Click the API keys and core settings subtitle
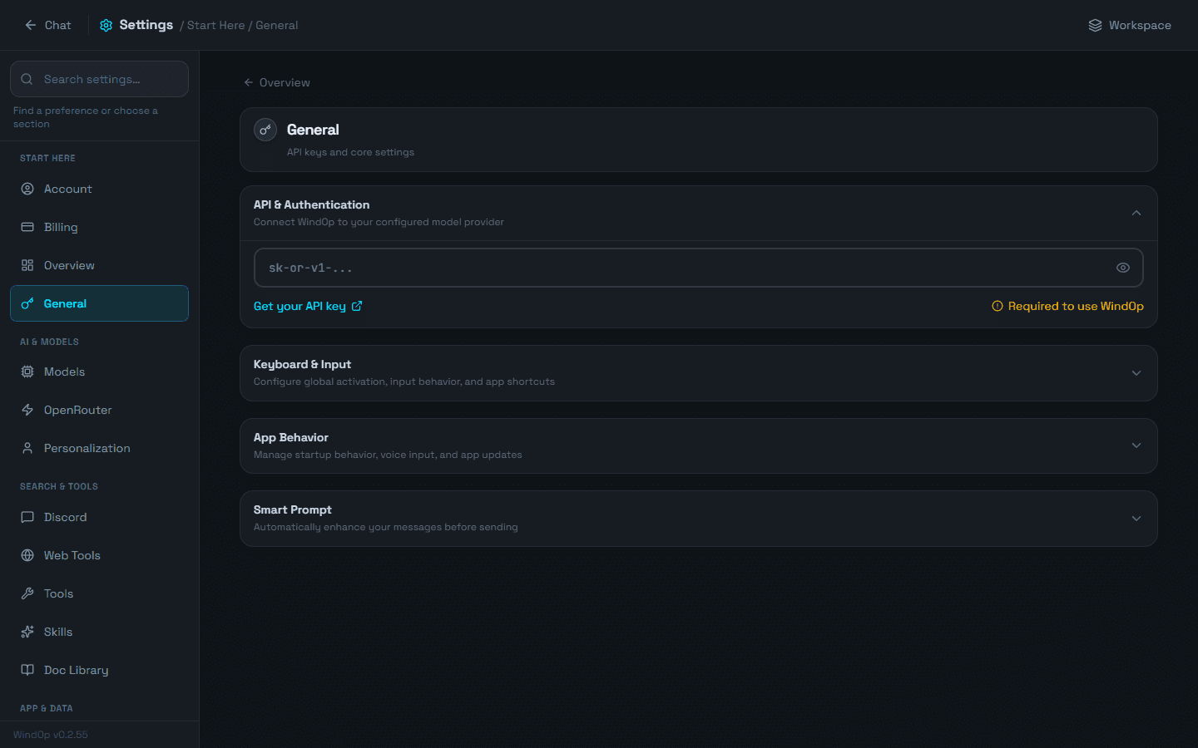Image resolution: width=1198 pixels, height=748 pixels. click(x=350, y=152)
